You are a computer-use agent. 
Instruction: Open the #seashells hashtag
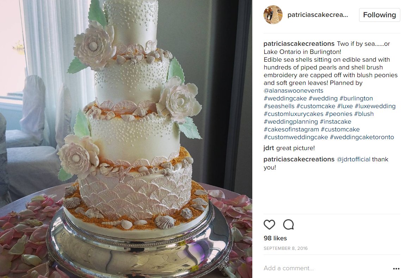pos(279,106)
